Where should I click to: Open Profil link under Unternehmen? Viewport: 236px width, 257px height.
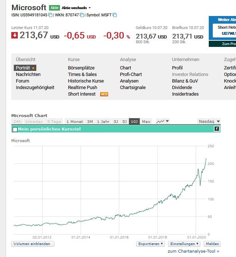(177, 68)
